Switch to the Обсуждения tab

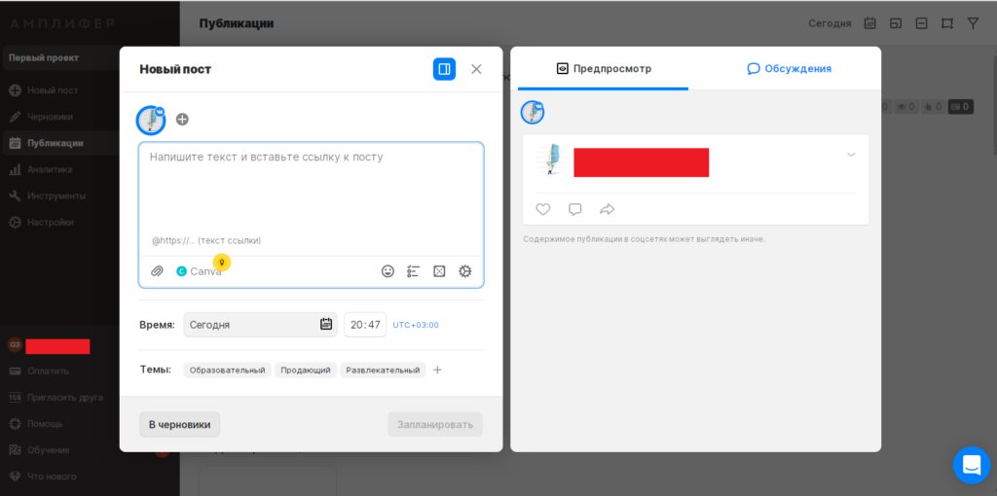point(789,69)
